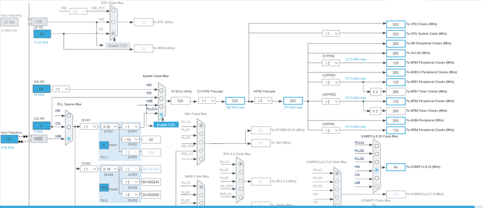483x208 pixels.
Task: Select HSI in System Clock Mux
Action: pyautogui.click(x=161, y=90)
